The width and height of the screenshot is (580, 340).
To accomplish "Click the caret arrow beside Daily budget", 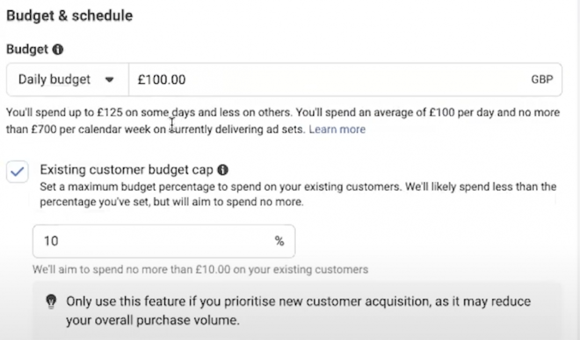I will tap(109, 79).
